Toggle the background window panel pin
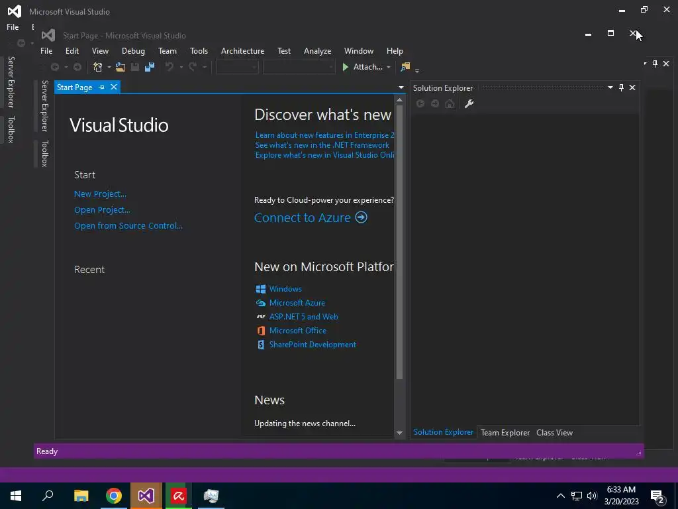678x509 pixels. click(x=655, y=64)
